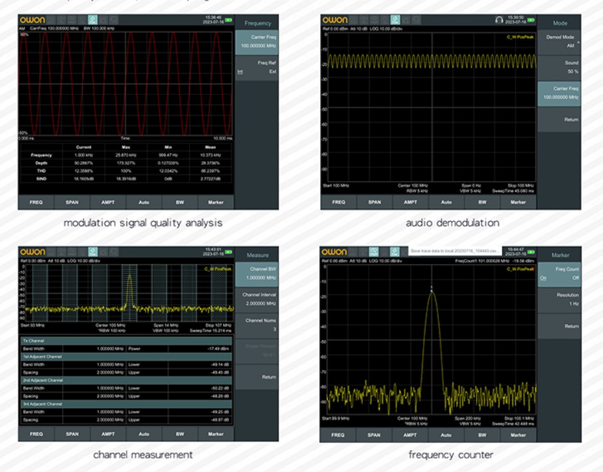
Task: Open Marker menu on frequency counter screen
Action: pyautogui.click(x=518, y=435)
